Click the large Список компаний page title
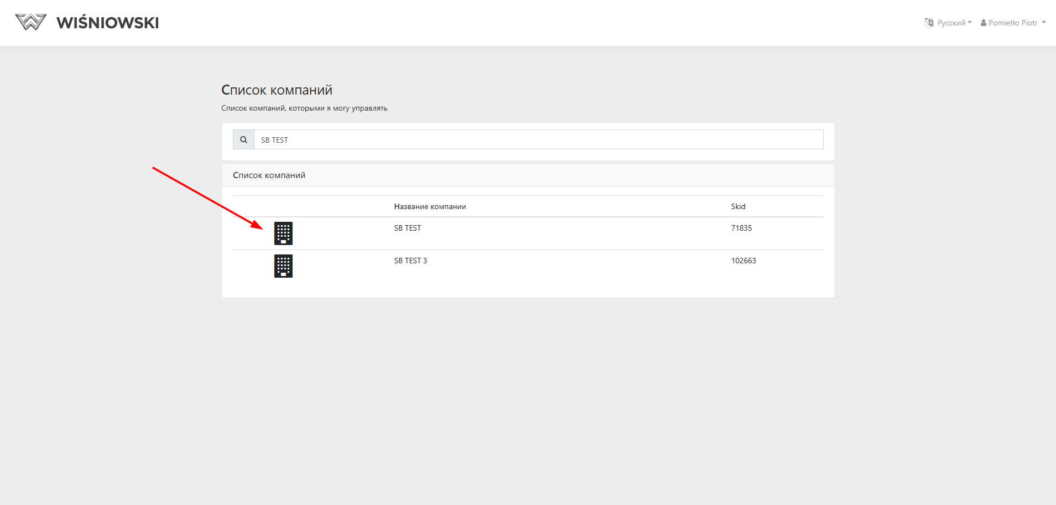1056x505 pixels. click(277, 90)
